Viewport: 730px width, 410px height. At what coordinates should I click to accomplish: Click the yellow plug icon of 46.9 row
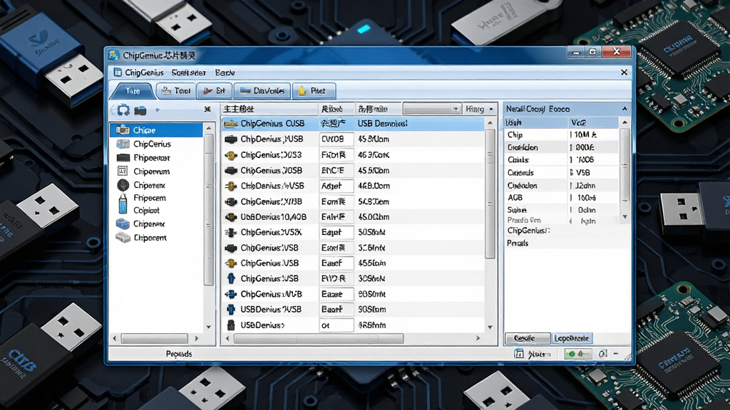click(x=230, y=154)
